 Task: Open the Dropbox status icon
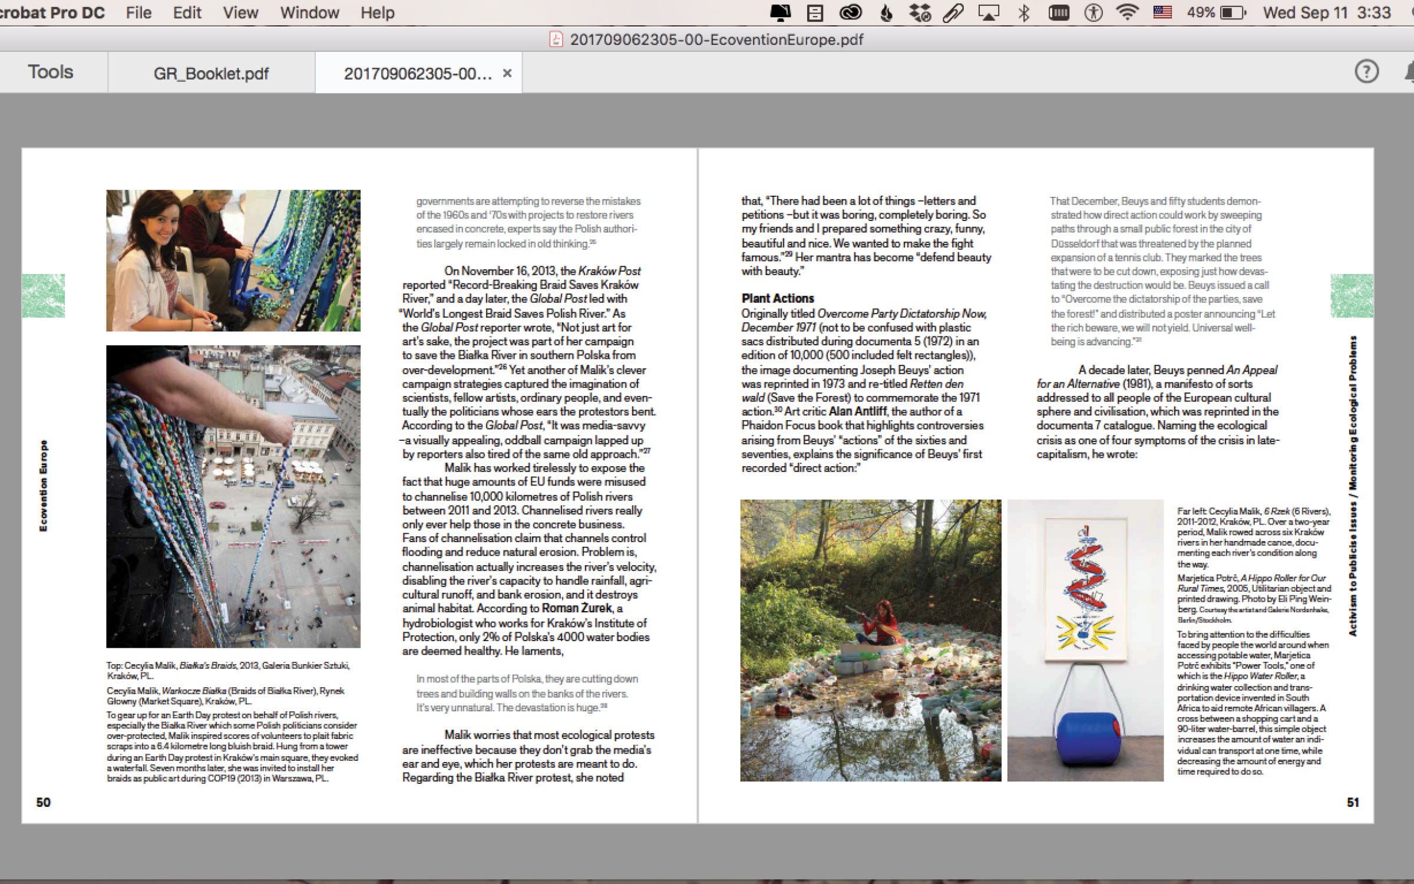point(920,12)
